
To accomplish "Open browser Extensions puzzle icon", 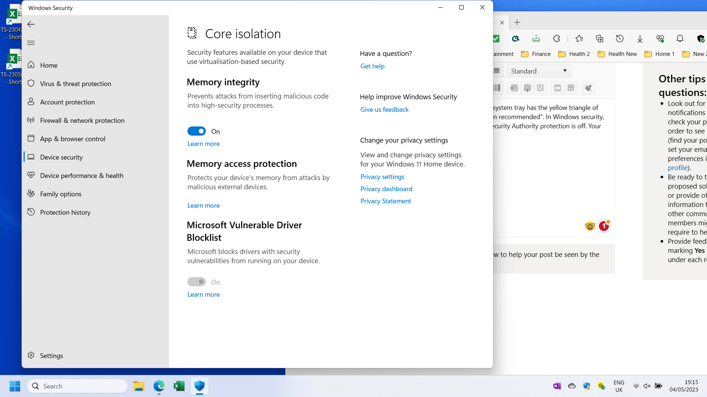I will (x=556, y=39).
